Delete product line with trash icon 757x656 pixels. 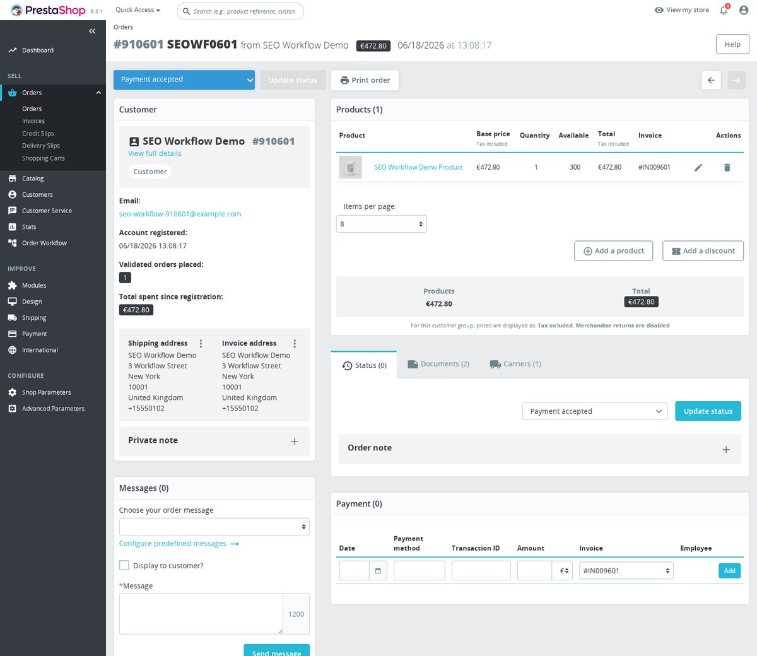coord(727,167)
